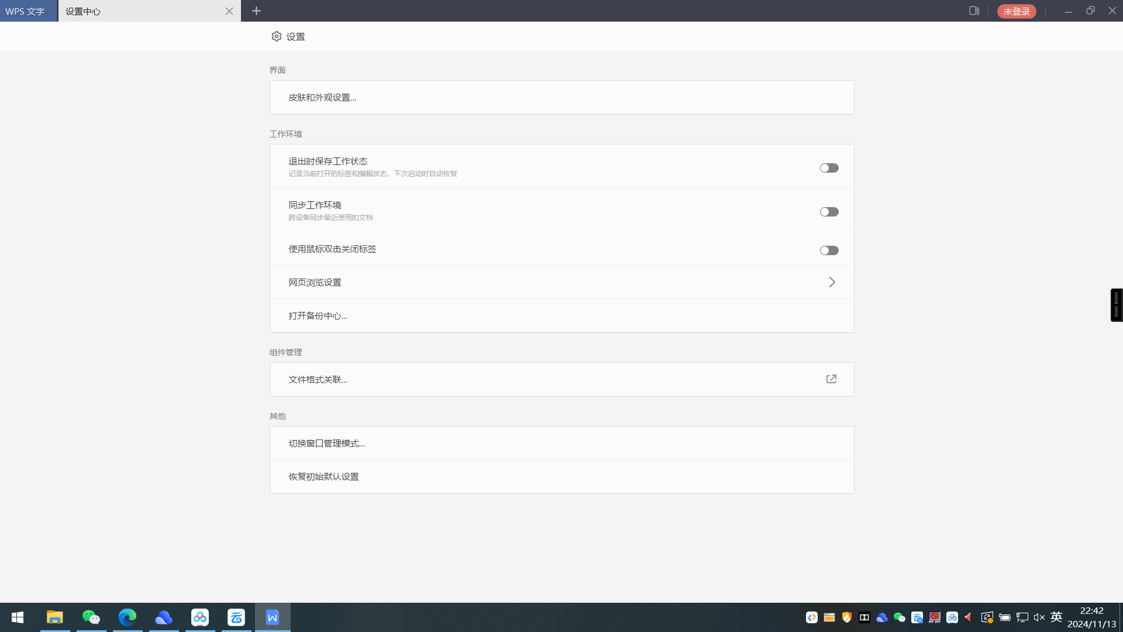The width and height of the screenshot is (1123, 632).
Task: Click the robot assistant icon in the title bar
Action: click(973, 11)
